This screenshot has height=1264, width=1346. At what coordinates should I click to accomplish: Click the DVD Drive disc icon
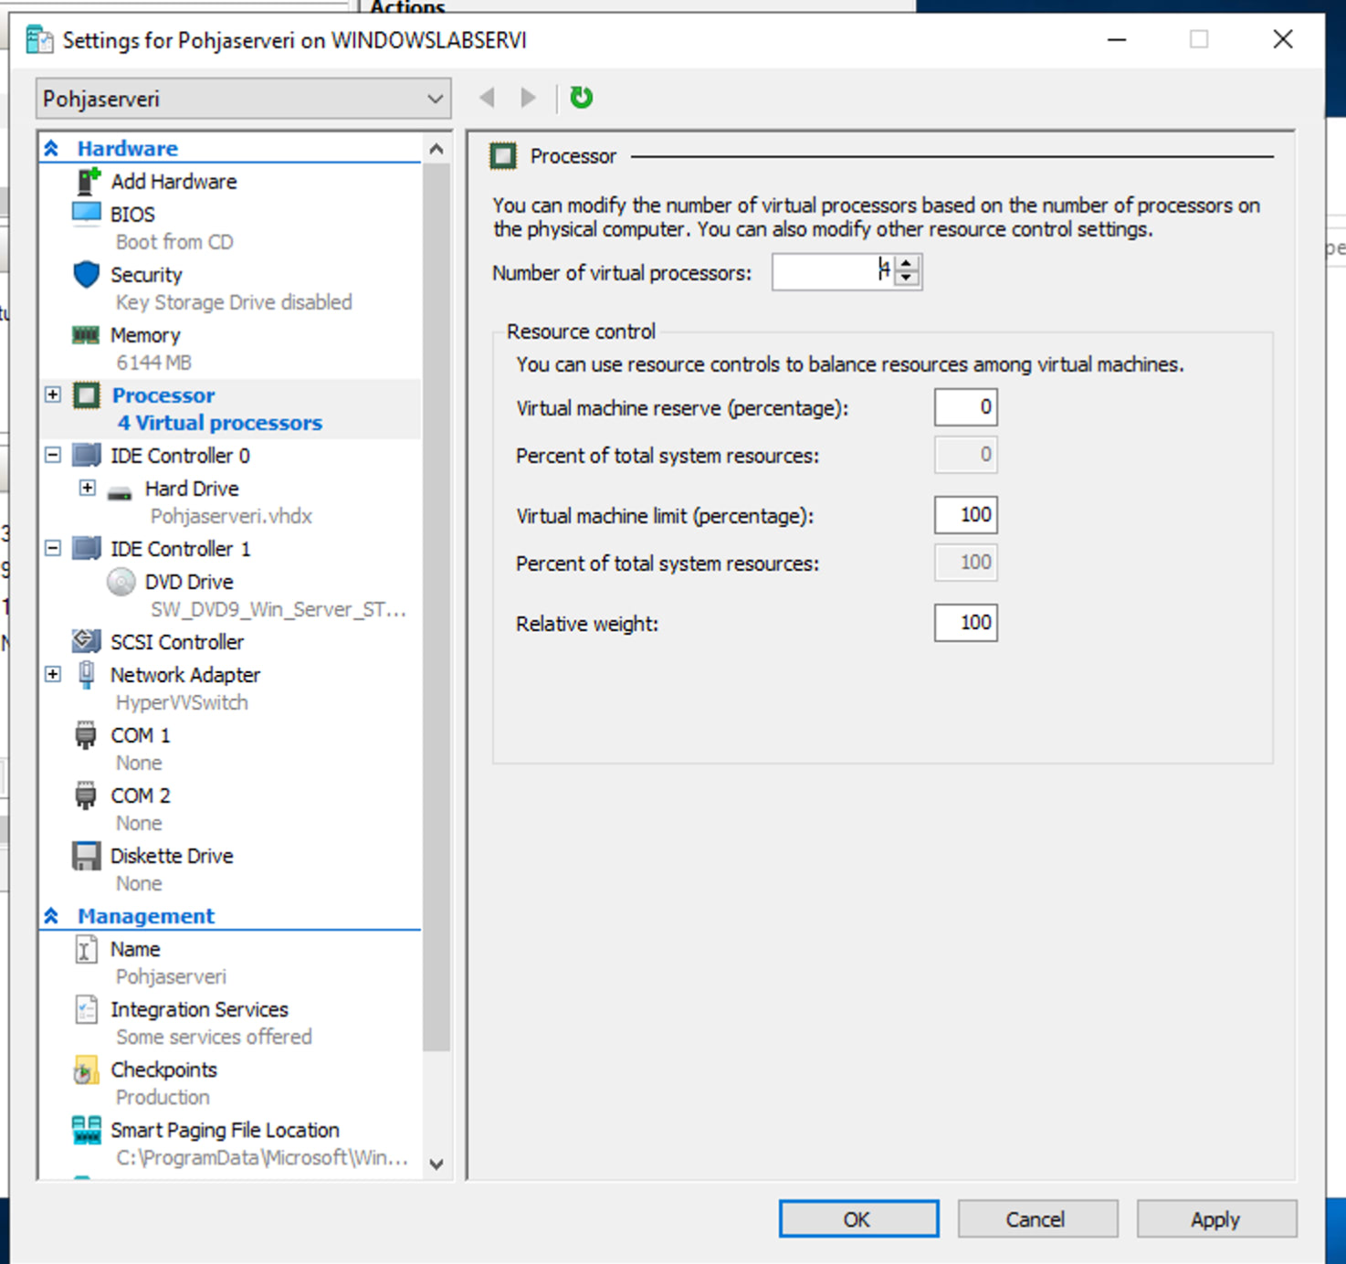click(121, 582)
